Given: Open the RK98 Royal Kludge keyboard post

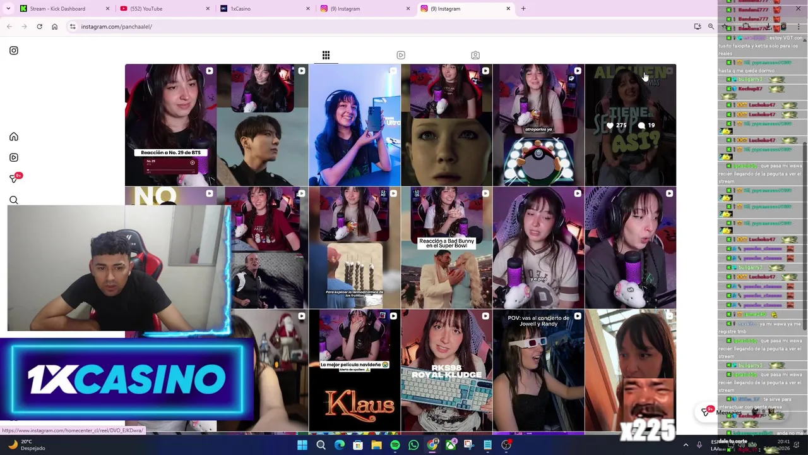Looking at the screenshot, I should tap(446, 370).
